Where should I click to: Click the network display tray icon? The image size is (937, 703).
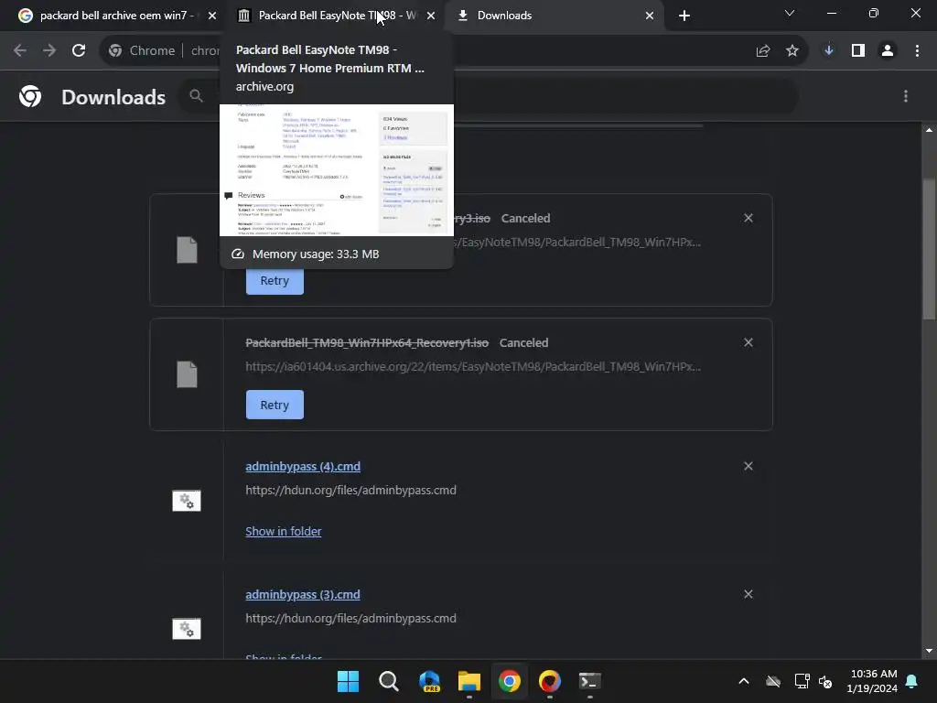(802, 681)
